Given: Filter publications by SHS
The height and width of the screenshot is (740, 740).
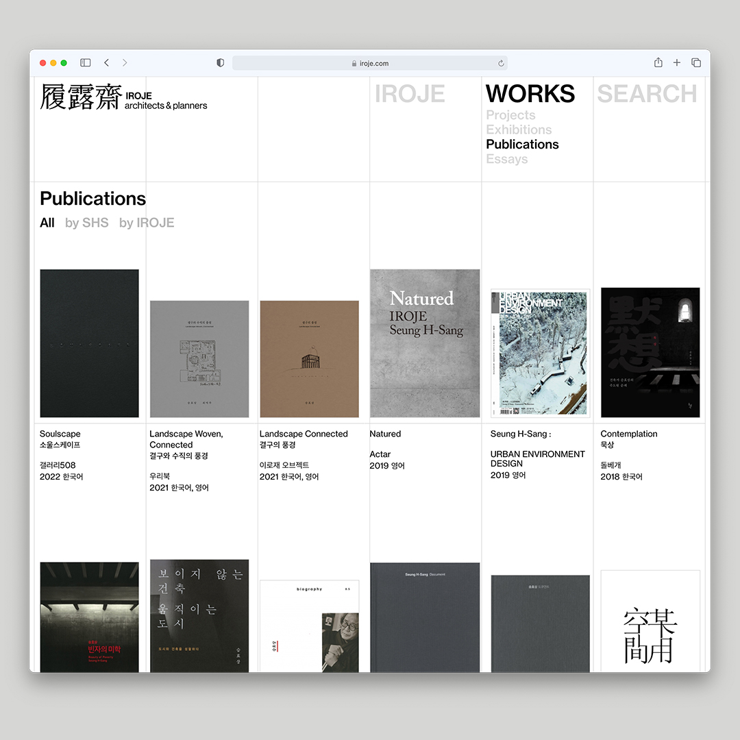Looking at the screenshot, I should (x=87, y=223).
